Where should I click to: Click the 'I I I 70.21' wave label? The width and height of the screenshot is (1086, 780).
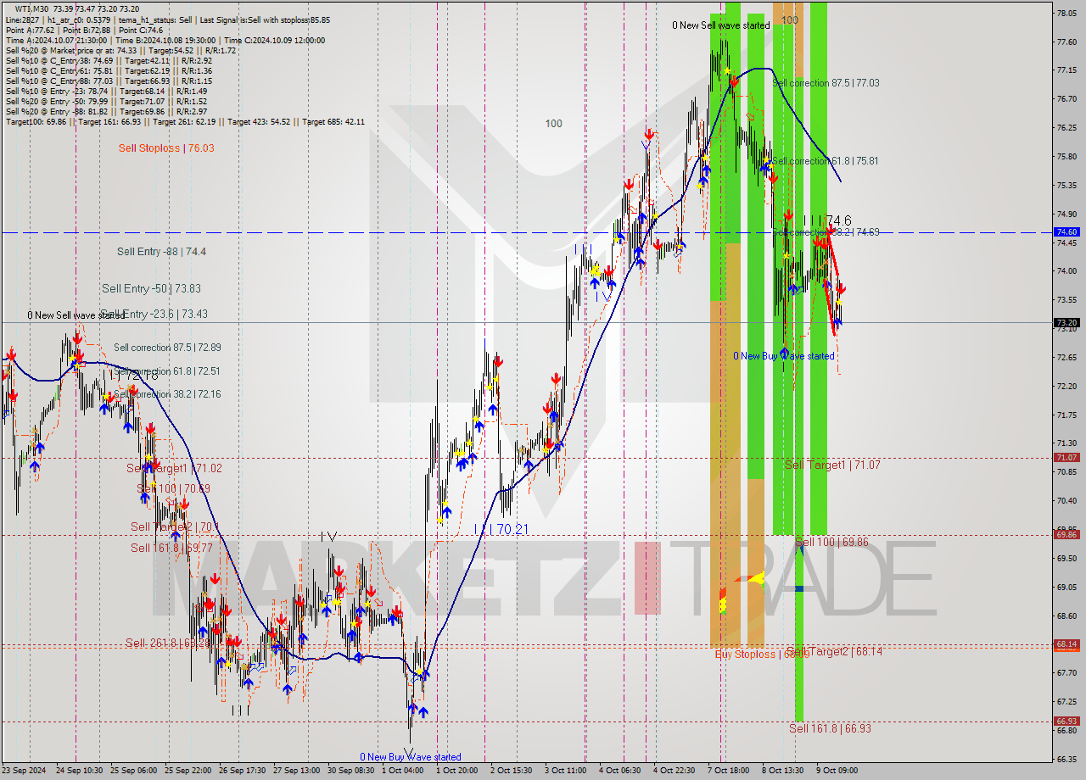point(501,529)
